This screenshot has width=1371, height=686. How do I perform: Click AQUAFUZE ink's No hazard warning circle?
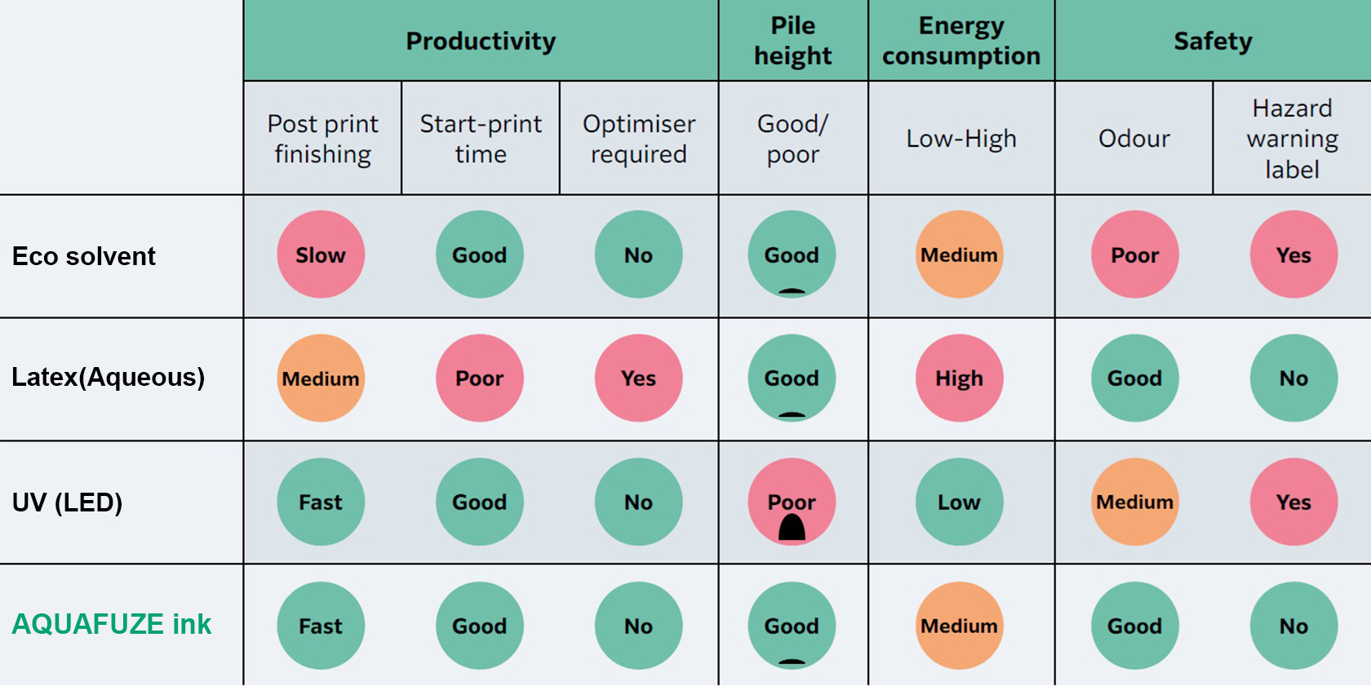click(1293, 626)
